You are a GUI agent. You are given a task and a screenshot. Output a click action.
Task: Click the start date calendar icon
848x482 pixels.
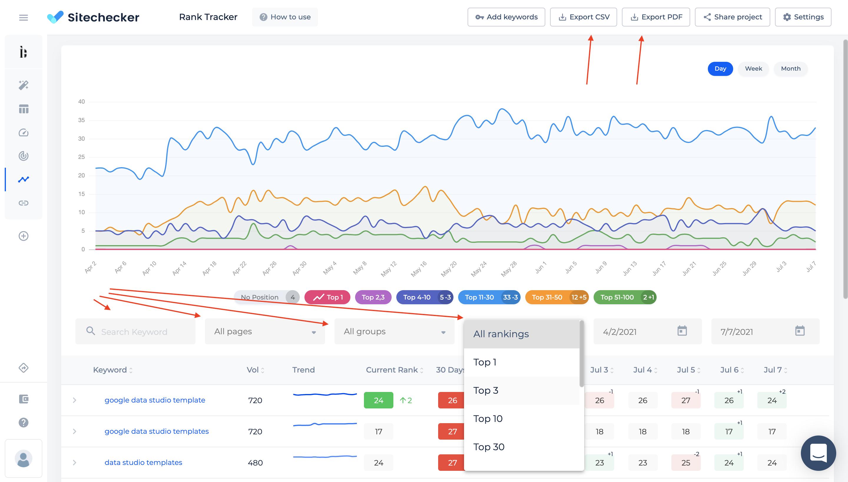682,331
